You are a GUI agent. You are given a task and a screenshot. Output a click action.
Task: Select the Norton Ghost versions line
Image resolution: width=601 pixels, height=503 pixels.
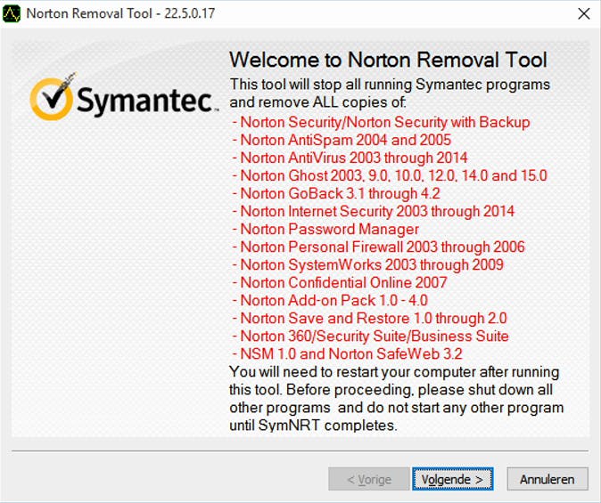coord(393,175)
